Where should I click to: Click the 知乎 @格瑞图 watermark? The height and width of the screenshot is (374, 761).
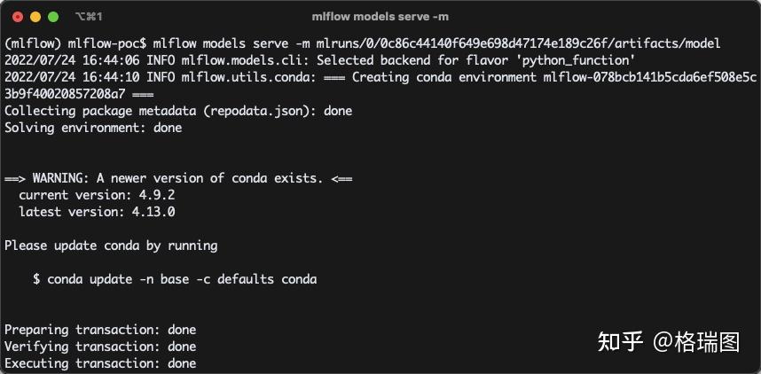click(x=669, y=342)
